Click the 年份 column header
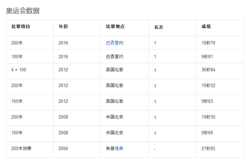 point(63,27)
